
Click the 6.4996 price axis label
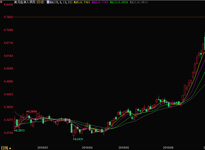coord(9,81)
